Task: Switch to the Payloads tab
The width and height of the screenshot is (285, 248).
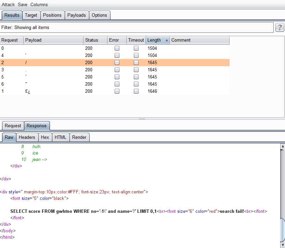Action: coord(77,15)
